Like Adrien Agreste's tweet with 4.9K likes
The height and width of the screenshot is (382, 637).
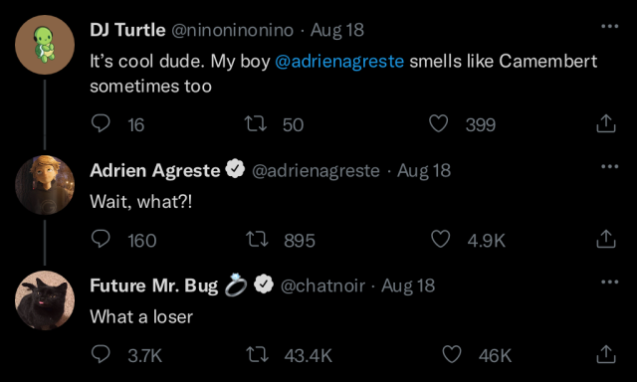pos(440,239)
